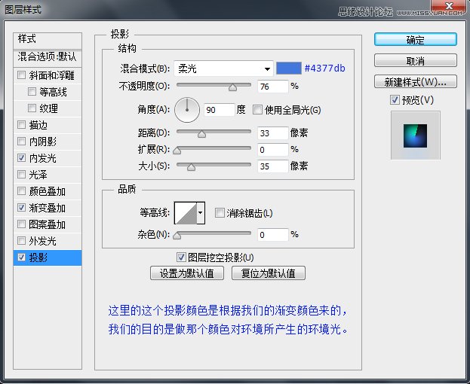The image size is (470, 384).
Task: Enable the 斜面和浮雕 checkbox
Action: click(x=21, y=75)
